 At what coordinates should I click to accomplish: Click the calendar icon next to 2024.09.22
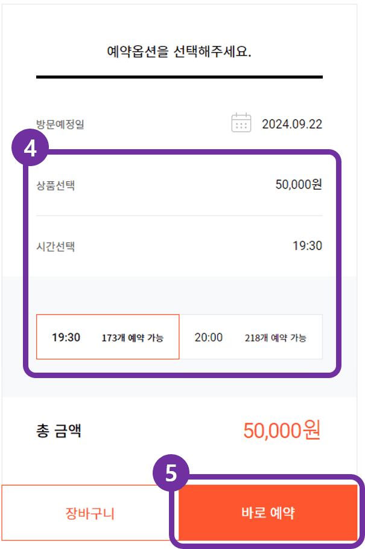(x=241, y=123)
